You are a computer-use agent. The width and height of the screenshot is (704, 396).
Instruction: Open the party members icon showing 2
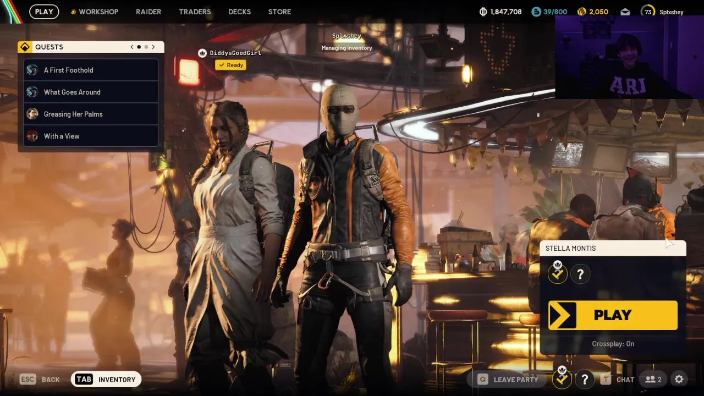point(653,380)
